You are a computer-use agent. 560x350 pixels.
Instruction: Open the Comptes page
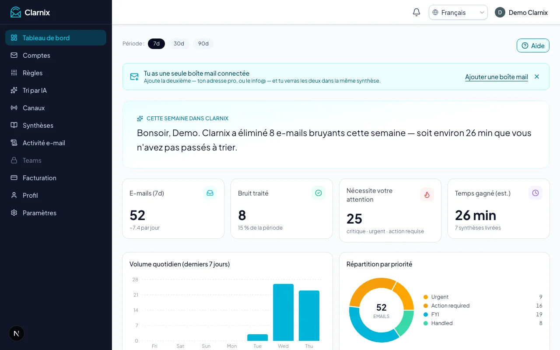56,55
